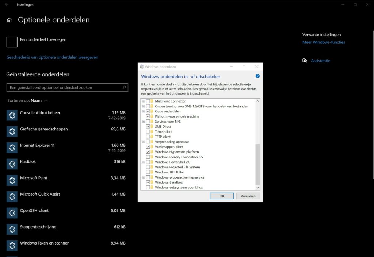Expand the Windows PowerShell 2.0 node
Screen dimensions: 374x257
click(x=144, y=162)
